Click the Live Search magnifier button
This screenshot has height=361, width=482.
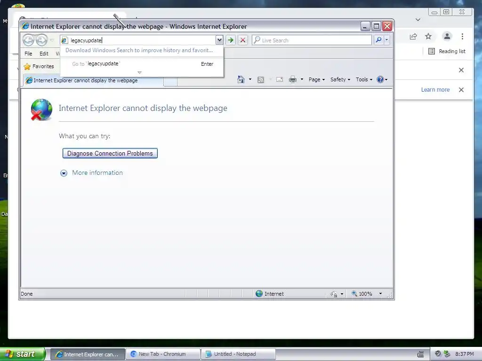(x=379, y=40)
